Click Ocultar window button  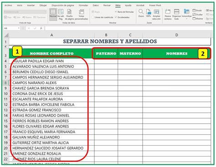(x=198, y=15)
